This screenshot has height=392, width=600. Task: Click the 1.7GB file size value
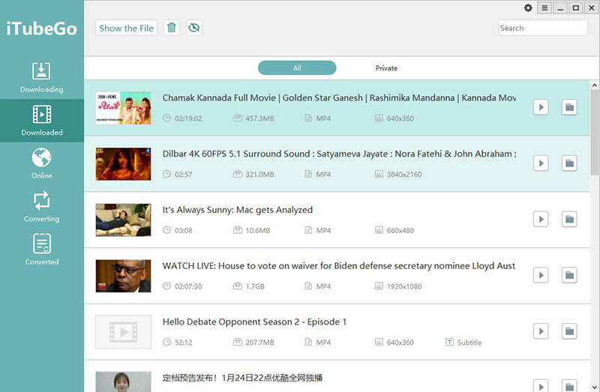(255, 286)
